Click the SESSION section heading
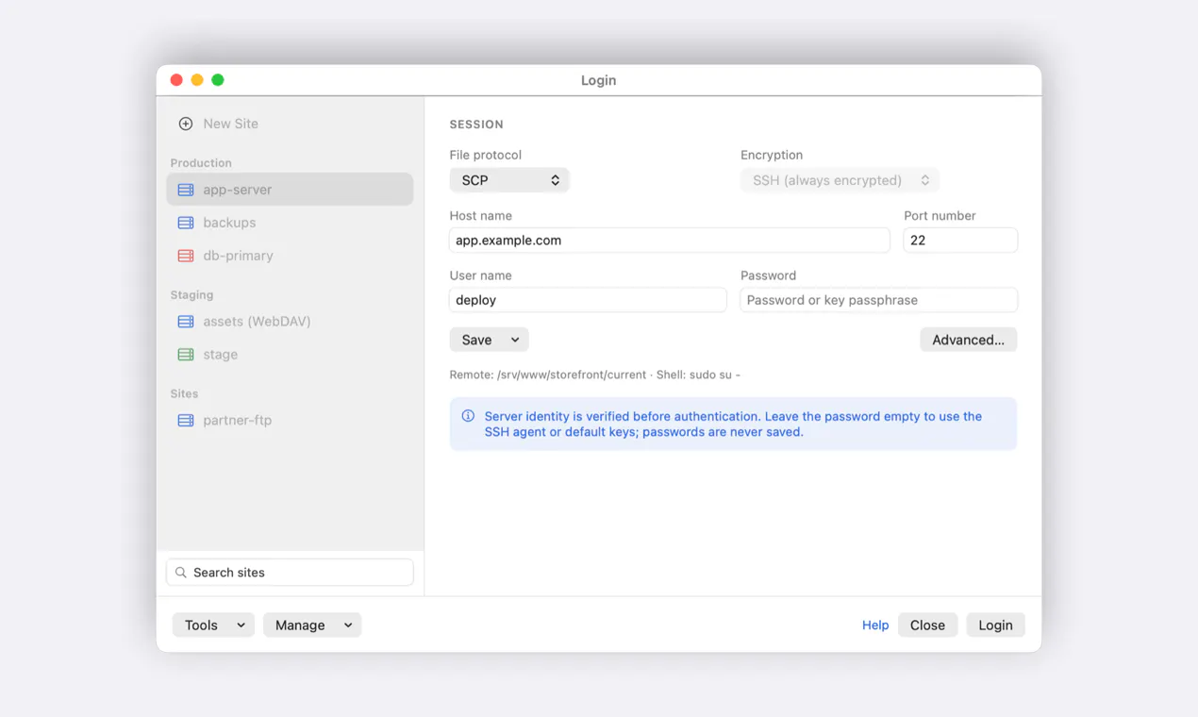1198x717 pixels. (x=476, y=125)
